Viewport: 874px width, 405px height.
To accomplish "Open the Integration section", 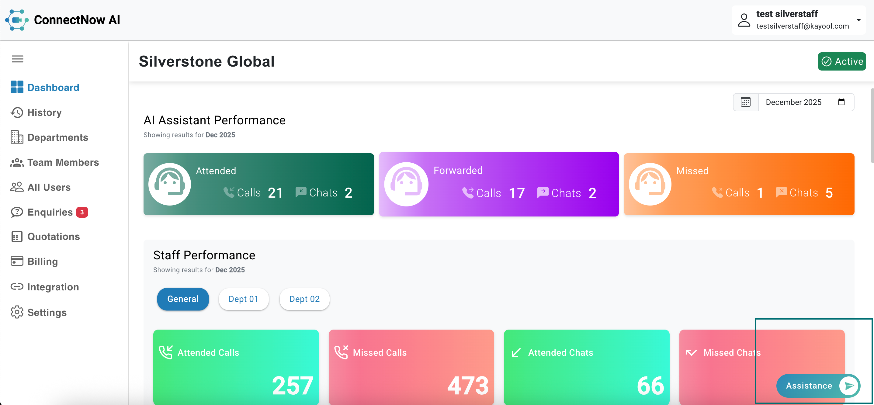I will coord(53,287).
